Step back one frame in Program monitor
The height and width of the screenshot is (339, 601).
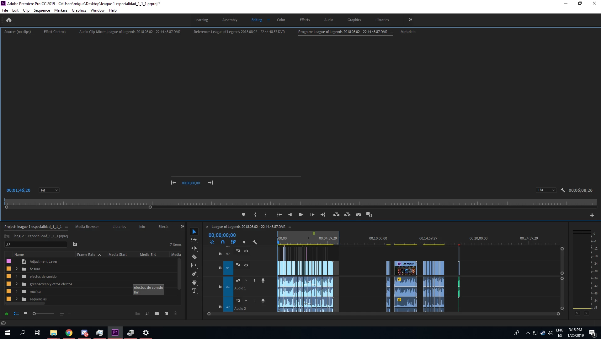pos(290,215)
